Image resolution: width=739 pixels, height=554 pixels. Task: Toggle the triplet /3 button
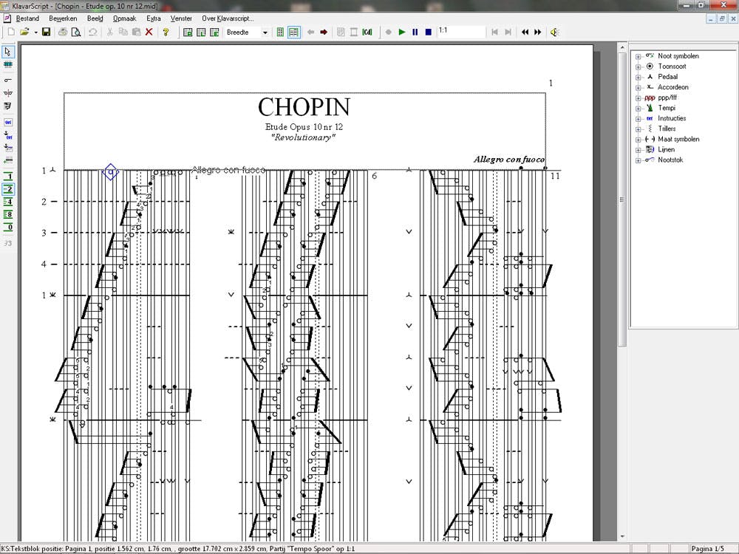[x=8, y=243]
